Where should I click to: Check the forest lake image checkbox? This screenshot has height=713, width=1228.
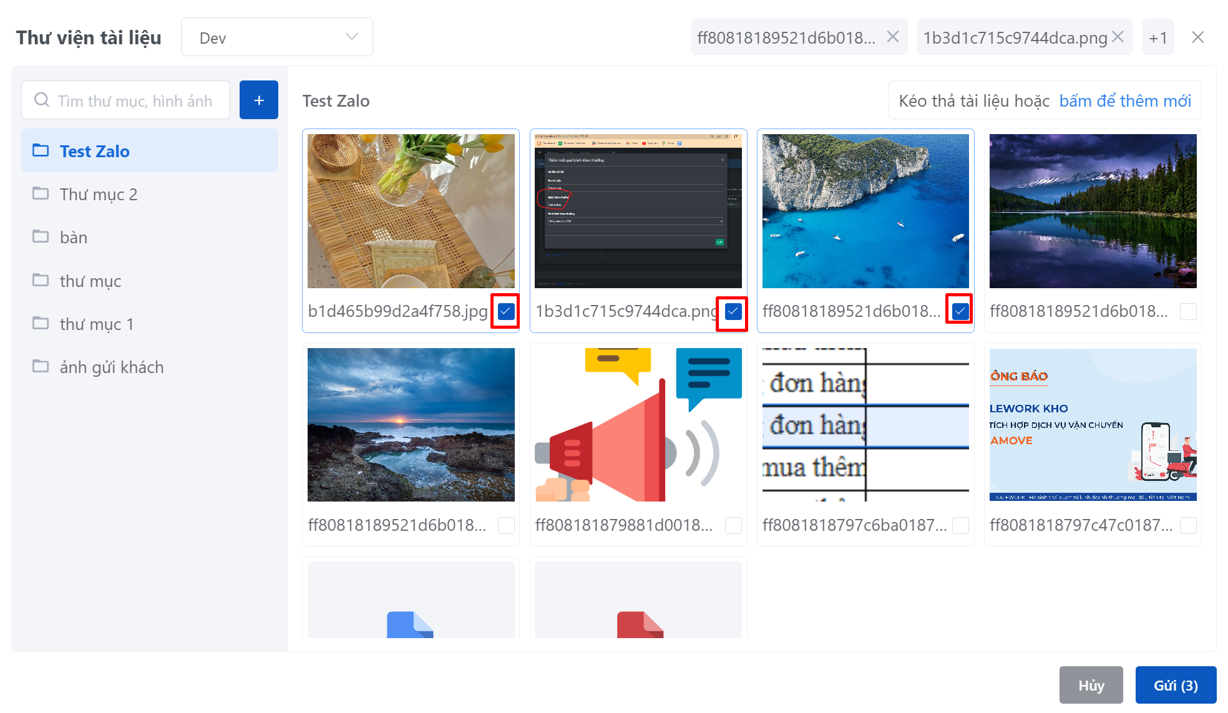click(x=1188, y=311)
